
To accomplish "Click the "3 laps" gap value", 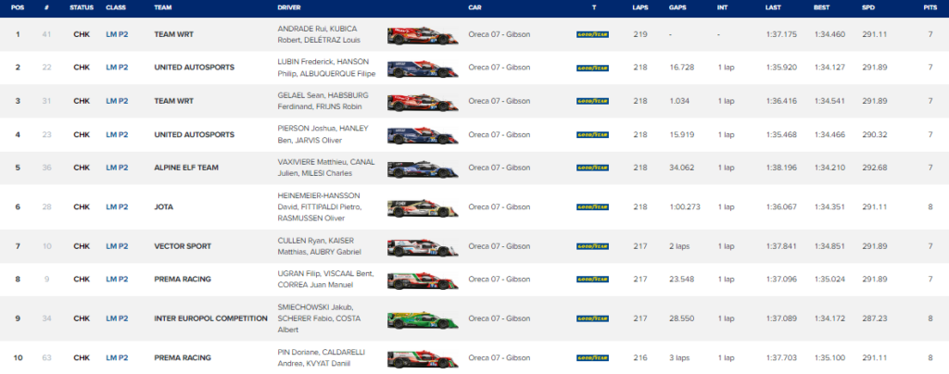I will point(679,357).
